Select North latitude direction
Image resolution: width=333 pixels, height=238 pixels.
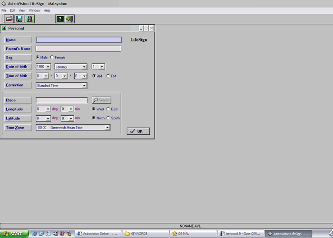point(93,118)
